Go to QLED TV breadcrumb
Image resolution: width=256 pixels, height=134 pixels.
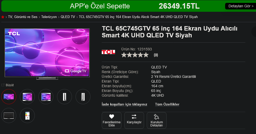[x=68, y=17]
